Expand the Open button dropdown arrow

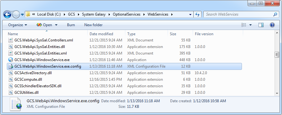(56, 25)
